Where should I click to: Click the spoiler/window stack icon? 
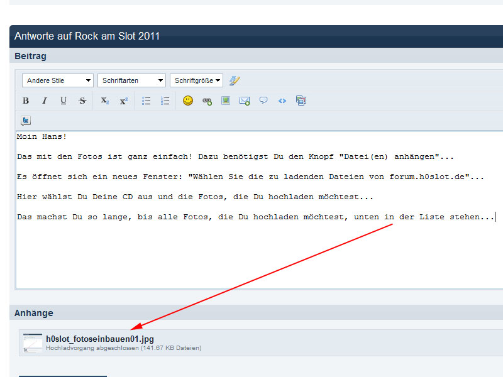(x=301, y=101)
